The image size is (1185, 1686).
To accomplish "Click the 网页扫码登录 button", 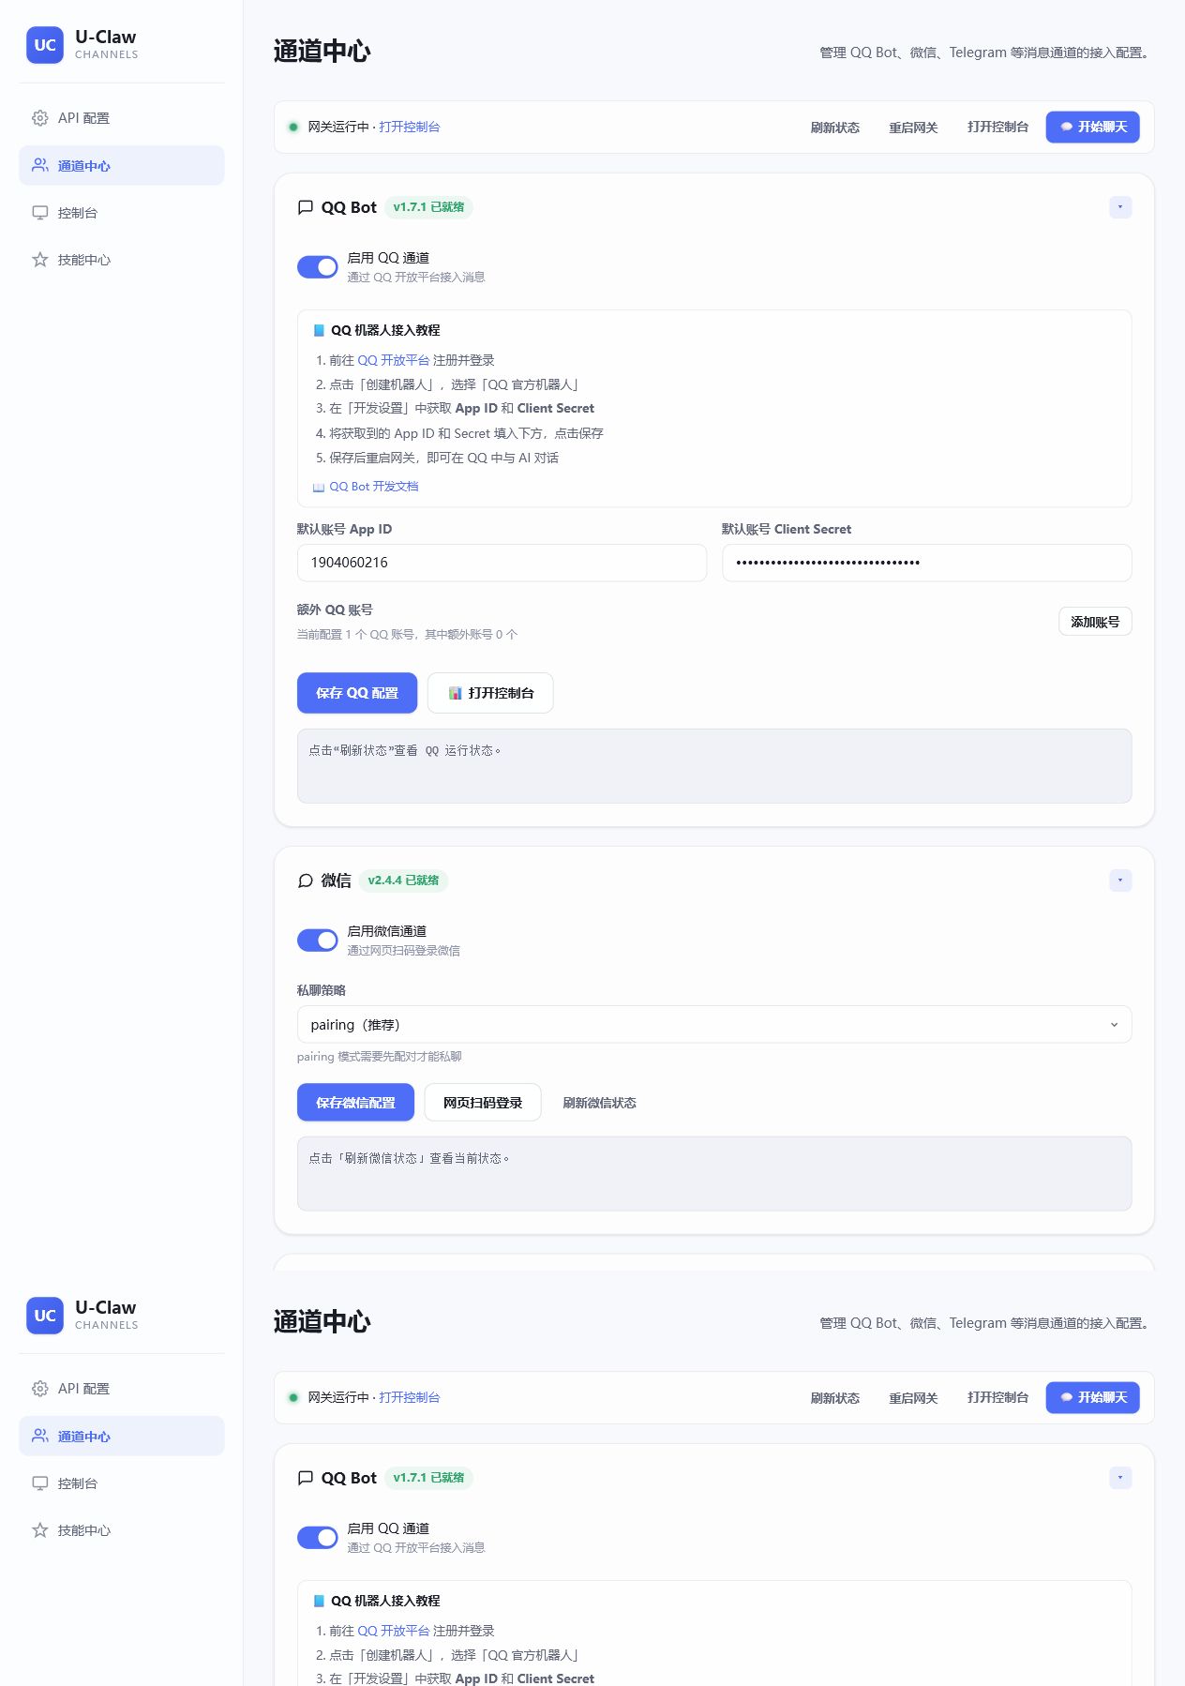I will [x=483, y=1103].
